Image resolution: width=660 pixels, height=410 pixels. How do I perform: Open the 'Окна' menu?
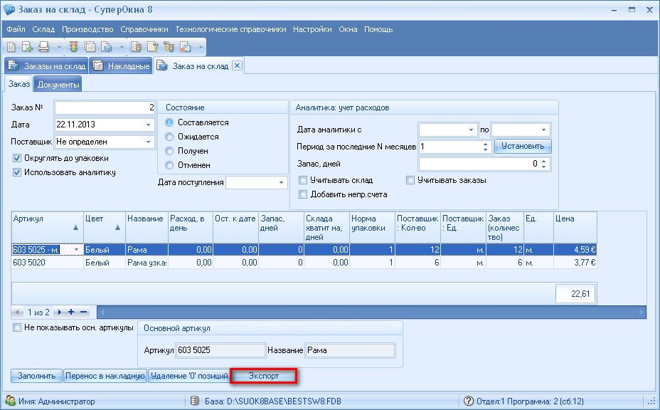pyautogui.click(x=348, y=29)
